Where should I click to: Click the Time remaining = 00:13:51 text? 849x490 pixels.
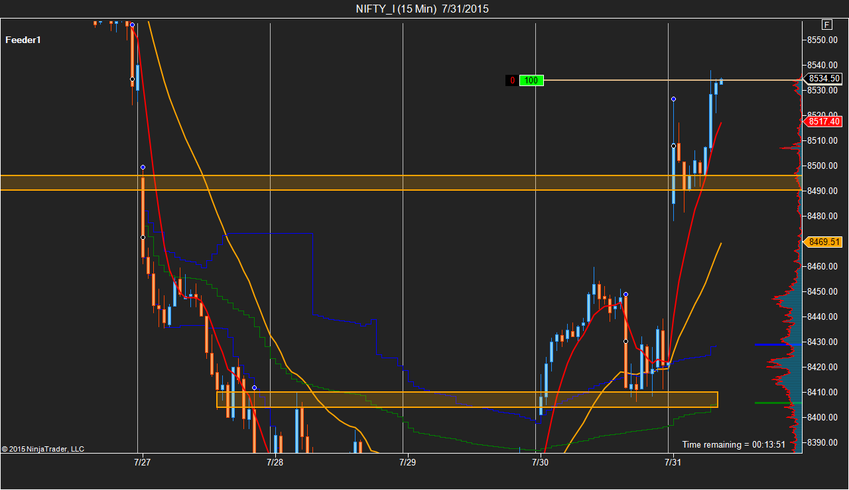(x=734, y=444)
